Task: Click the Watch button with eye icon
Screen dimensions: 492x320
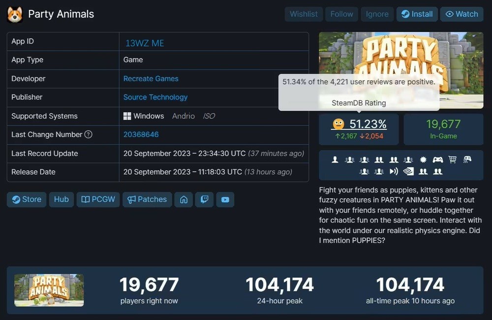Action: click(461, 14)
